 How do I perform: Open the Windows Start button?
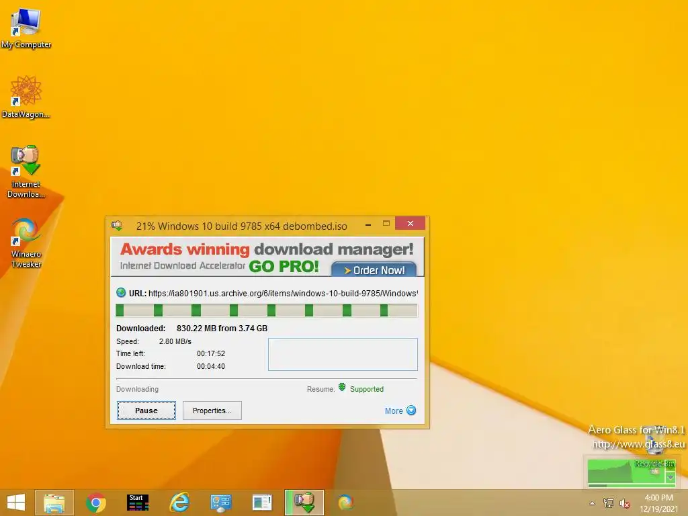click(16, 503)
